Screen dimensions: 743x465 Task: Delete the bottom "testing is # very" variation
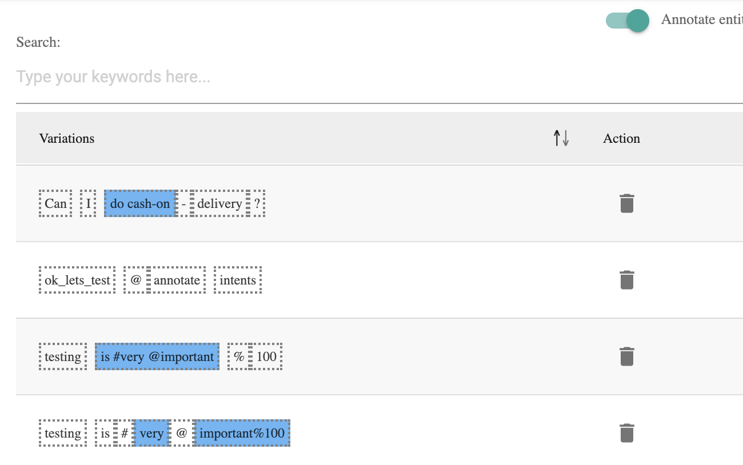click(x=627, y=432)
